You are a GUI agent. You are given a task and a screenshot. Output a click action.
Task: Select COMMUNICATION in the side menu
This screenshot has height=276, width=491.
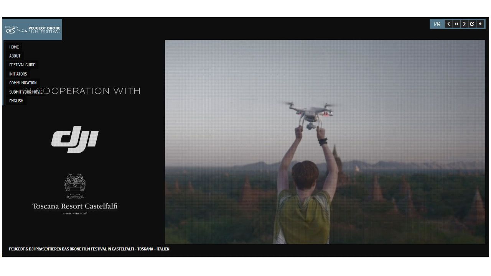[x=23, y=83]
